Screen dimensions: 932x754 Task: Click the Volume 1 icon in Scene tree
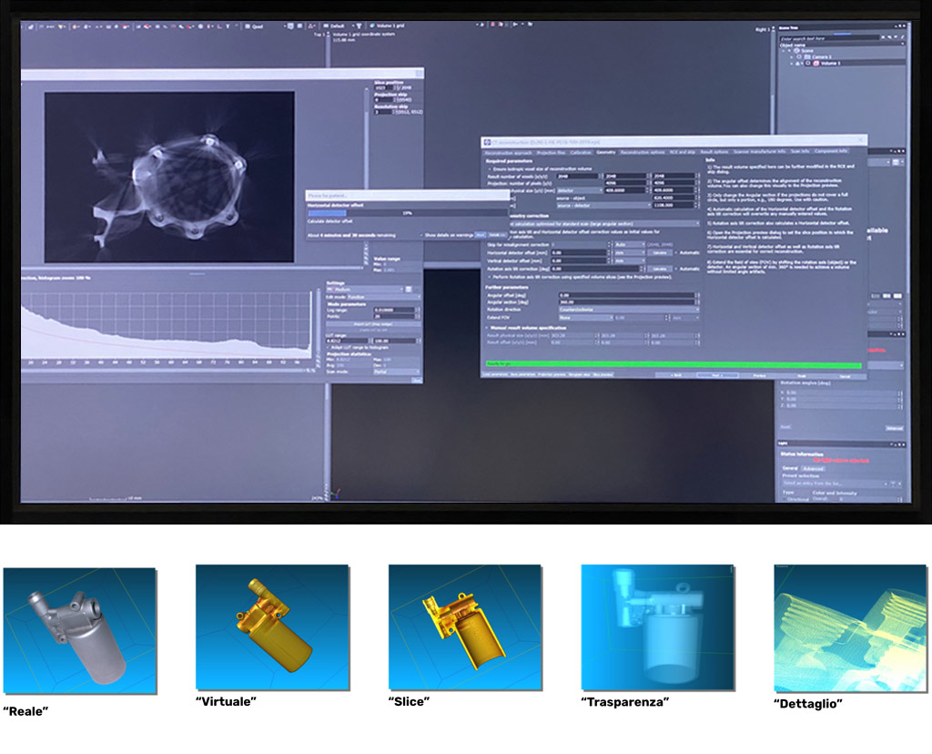point(815,63)
